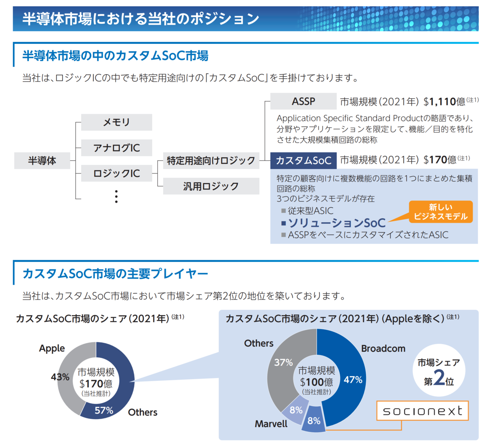
Task: Click heading カスタムSoC市場の主要プレイヤー
Action: coord(115,274)
